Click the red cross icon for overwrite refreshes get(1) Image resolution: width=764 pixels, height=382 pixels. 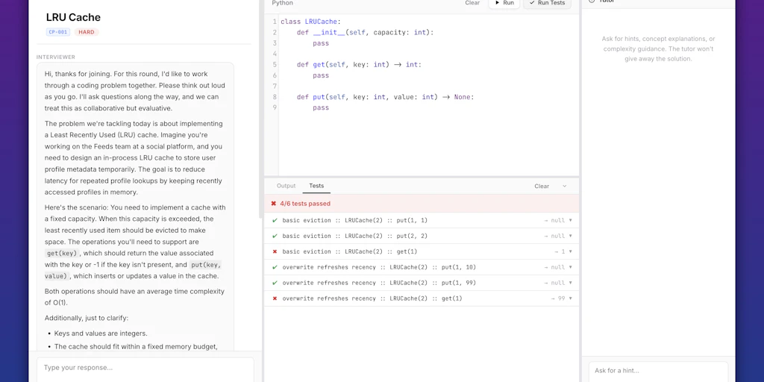(275, 298)
